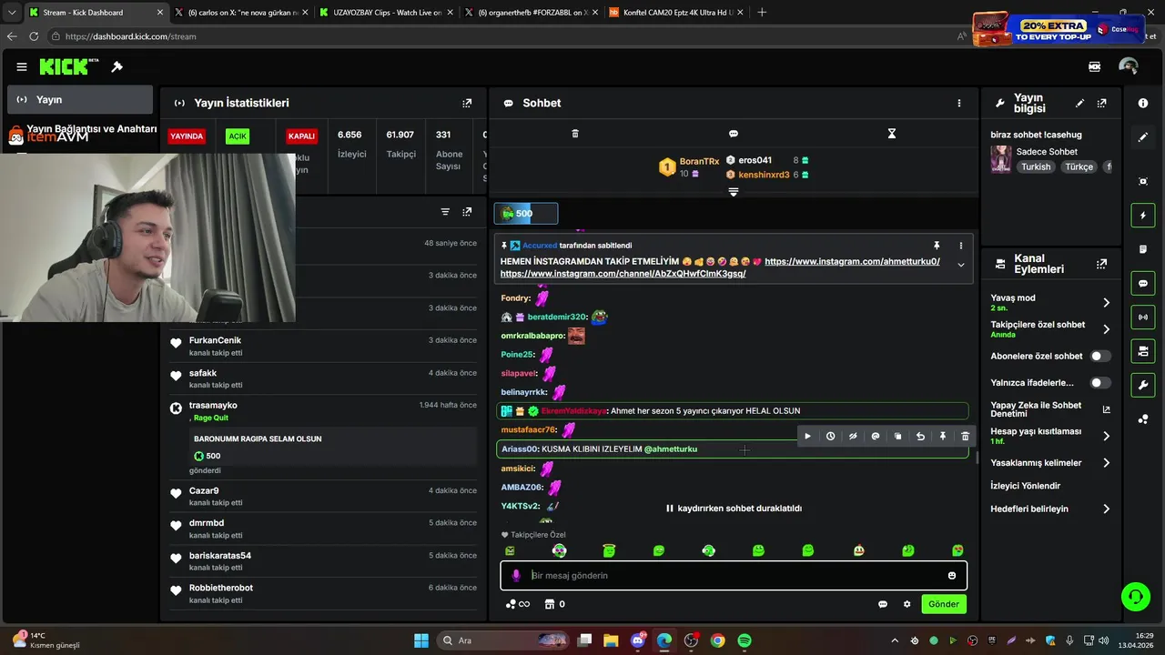Click the chat bubble icon beside gear

883,604
